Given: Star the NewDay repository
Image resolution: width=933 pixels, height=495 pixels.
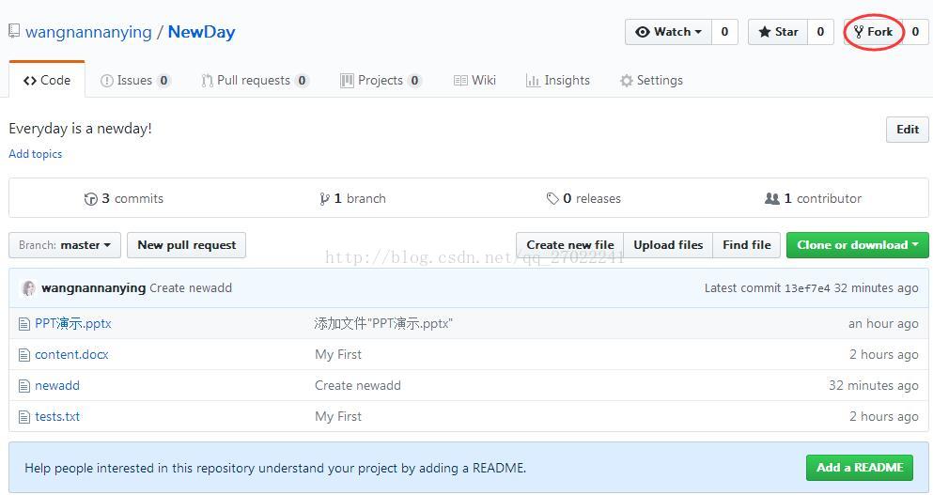Looking at the screenshot, I should click(x=778, y=32).
